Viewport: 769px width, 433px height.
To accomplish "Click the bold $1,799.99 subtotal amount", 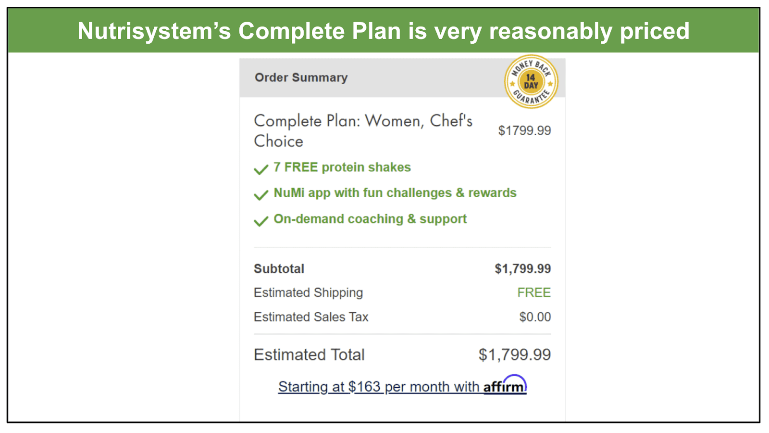I will tap(523, 268).
